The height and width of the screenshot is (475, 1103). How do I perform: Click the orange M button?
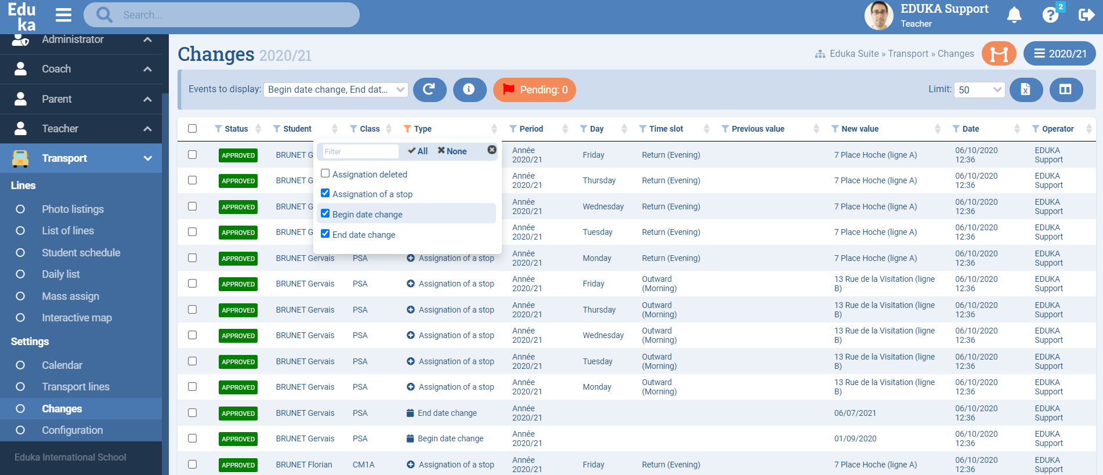999,54
